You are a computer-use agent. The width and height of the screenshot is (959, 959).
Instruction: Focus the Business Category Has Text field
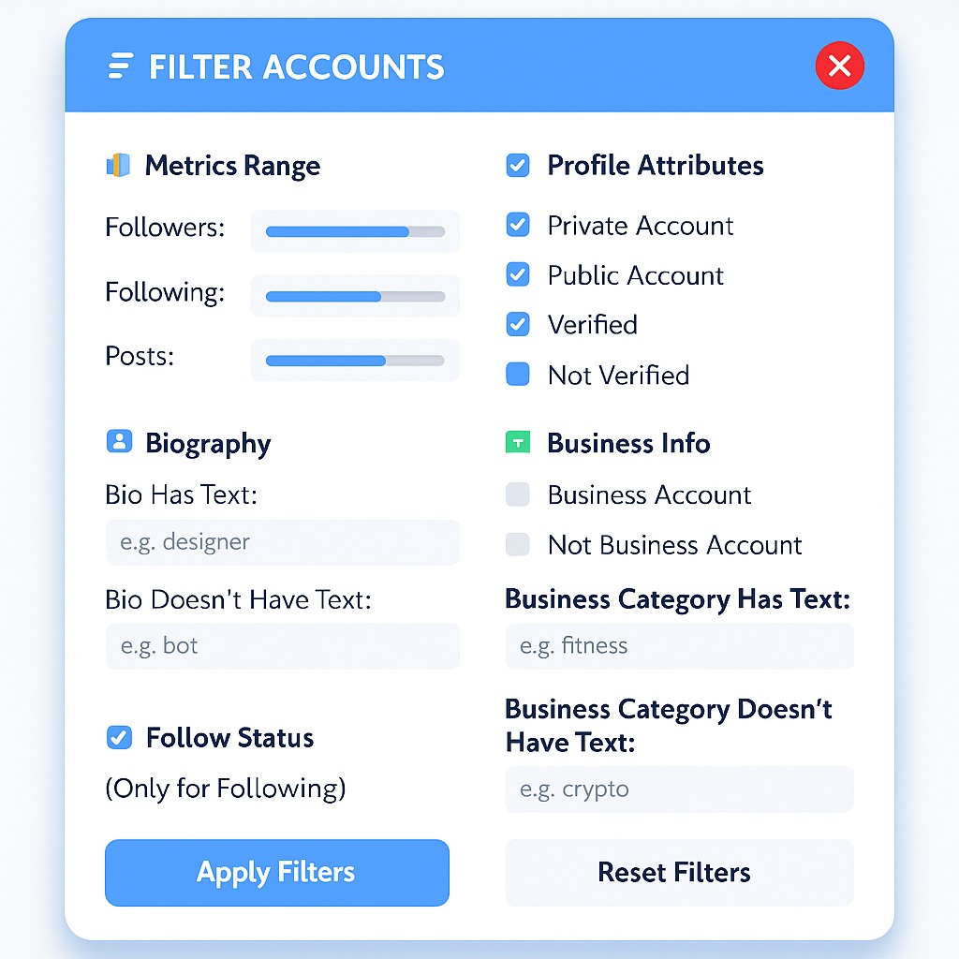[679, 646]
